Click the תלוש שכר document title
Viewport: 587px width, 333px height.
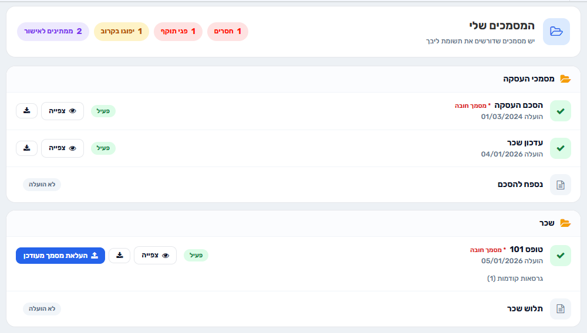coord(525,309)
